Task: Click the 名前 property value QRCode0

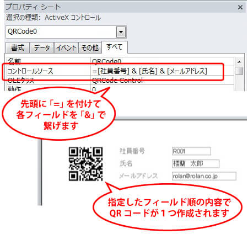Action: click(162, 61)
